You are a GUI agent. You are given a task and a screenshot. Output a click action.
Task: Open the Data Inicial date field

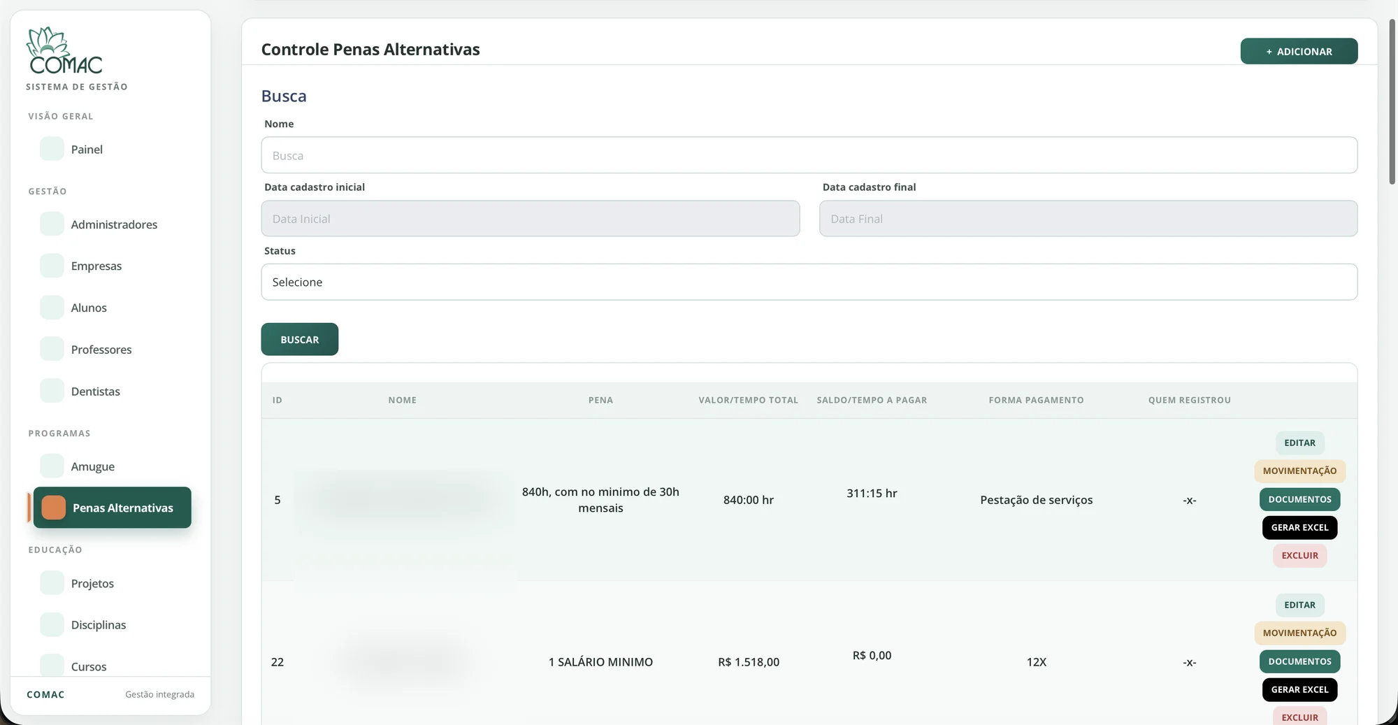[531, 219]
